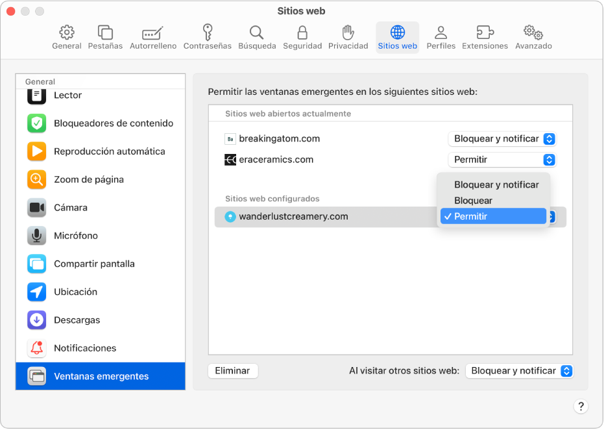604x430 pixels.
Task: Select the breakingatom.com row text
Action: pos(280,139)
